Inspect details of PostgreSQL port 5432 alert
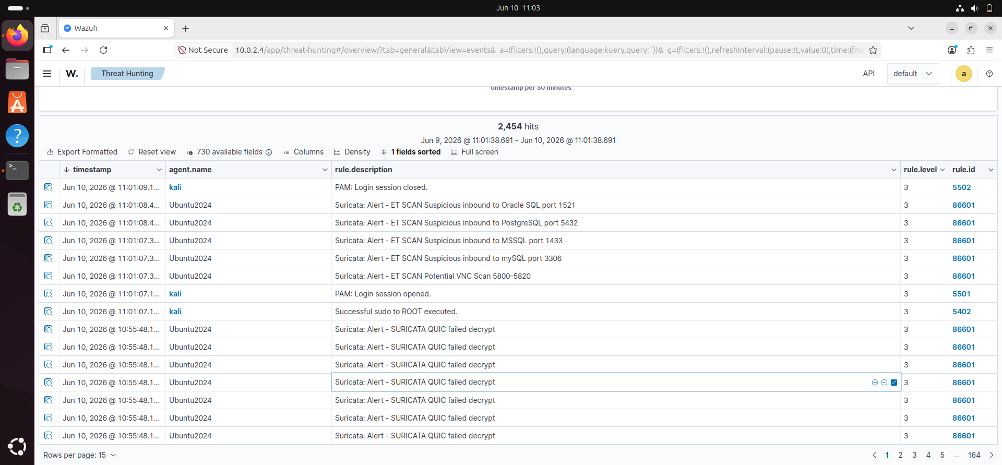1002x465 pixels. (49, 223)
